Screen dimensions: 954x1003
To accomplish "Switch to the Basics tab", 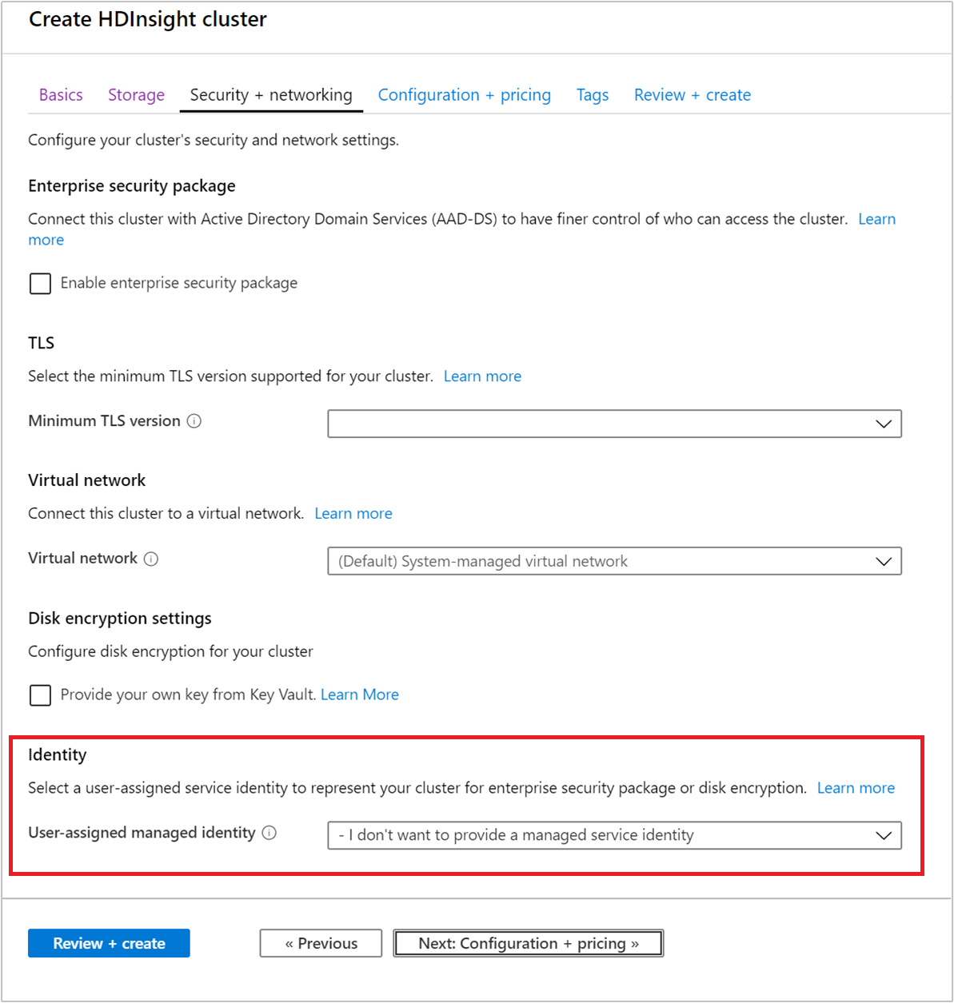I will coord(61,94).
